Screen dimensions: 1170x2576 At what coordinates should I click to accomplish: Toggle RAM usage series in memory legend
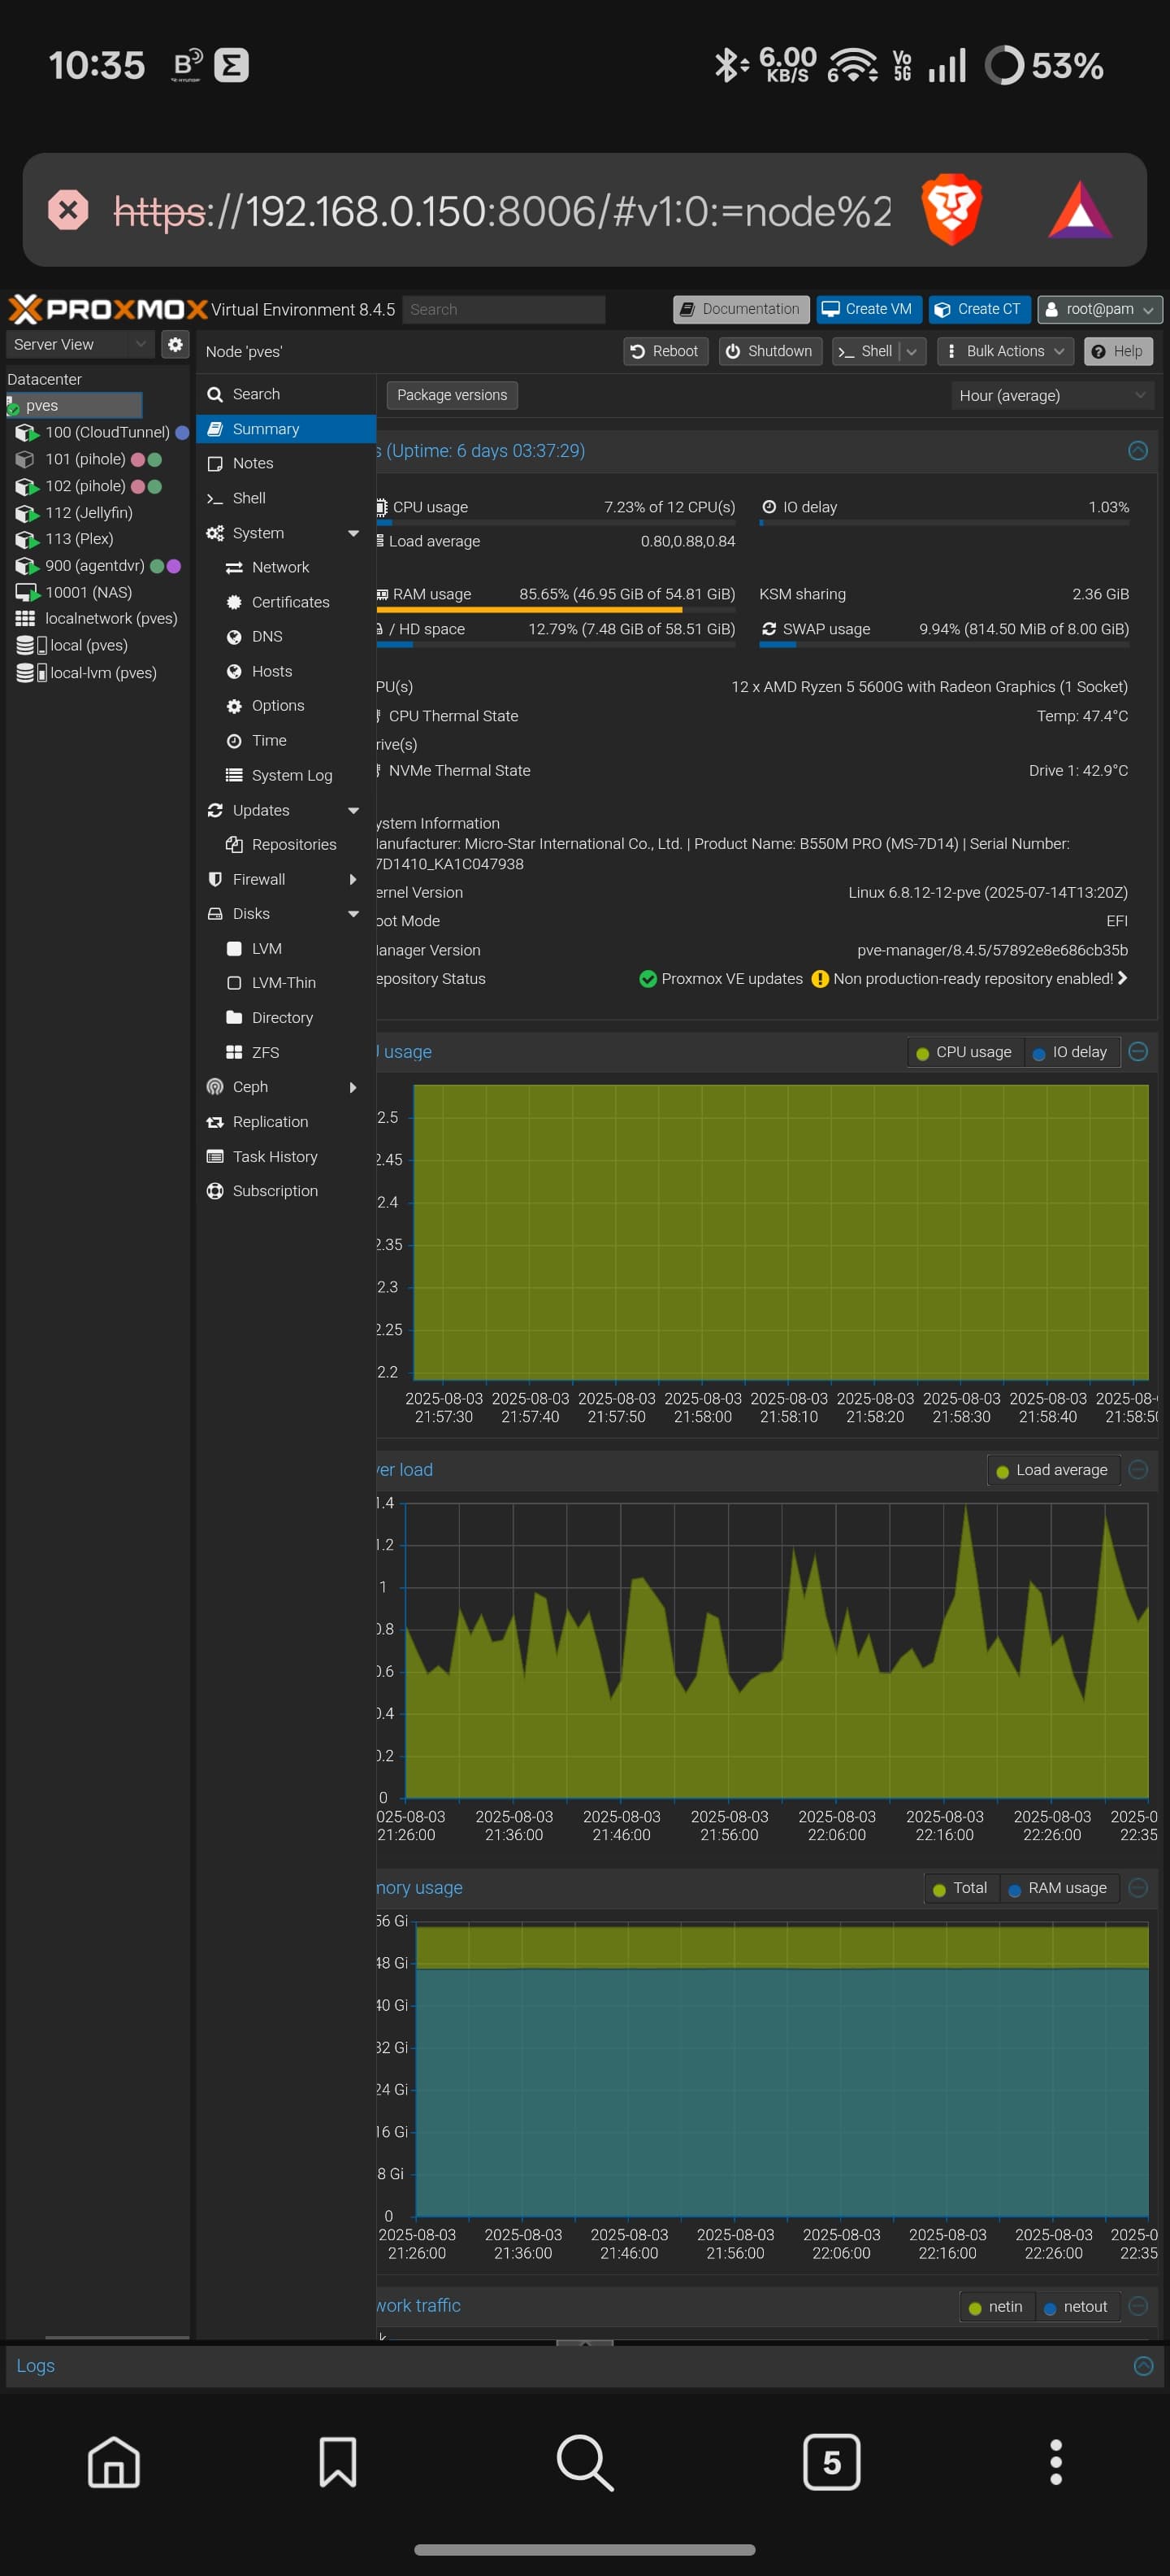pyautogui.click(x=1058, y=1888)
